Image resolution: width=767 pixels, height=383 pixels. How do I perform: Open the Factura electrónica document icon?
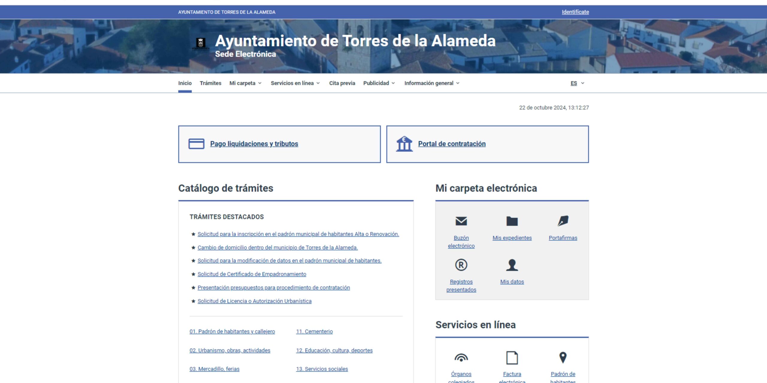pos(512,358)
